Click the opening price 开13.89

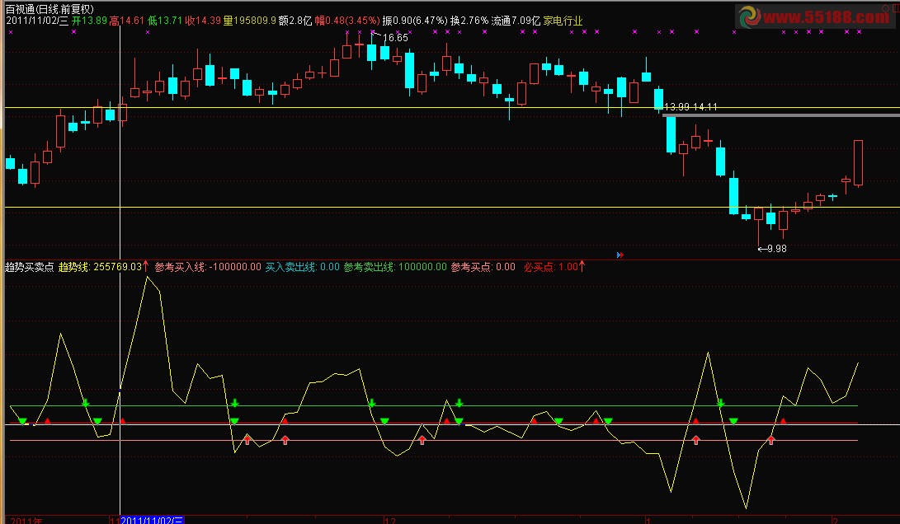[x=89, y=21]
